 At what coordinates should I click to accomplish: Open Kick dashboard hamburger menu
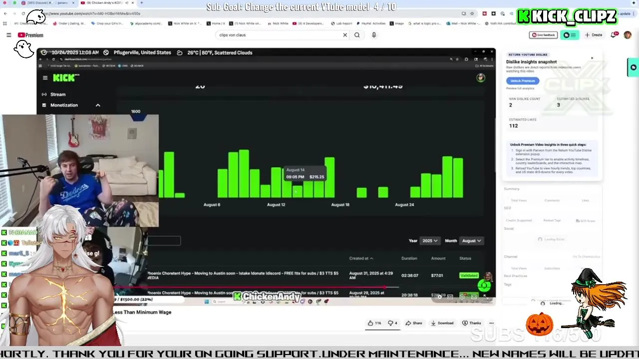tap(45, 78)
